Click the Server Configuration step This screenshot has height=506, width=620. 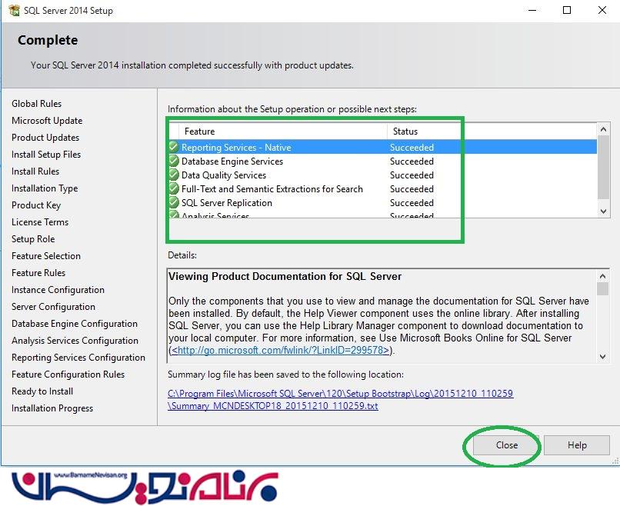(53, 307)
